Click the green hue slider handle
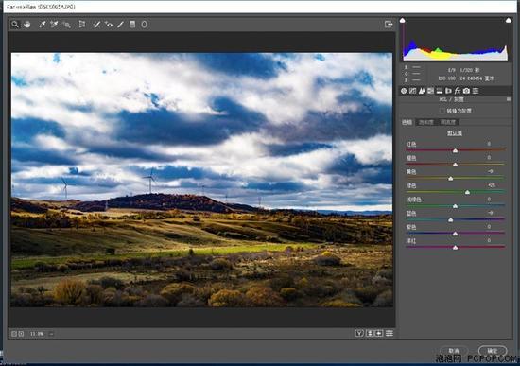The height and width of the screenshot is (366, 520). coord(467,192)
